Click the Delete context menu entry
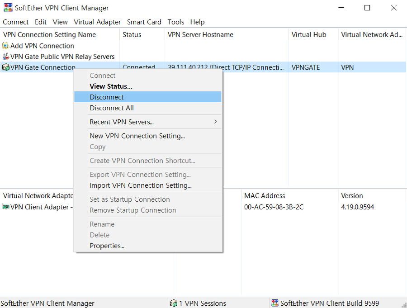Viewport: 407px width, 308px height. (x=148, y=235)
